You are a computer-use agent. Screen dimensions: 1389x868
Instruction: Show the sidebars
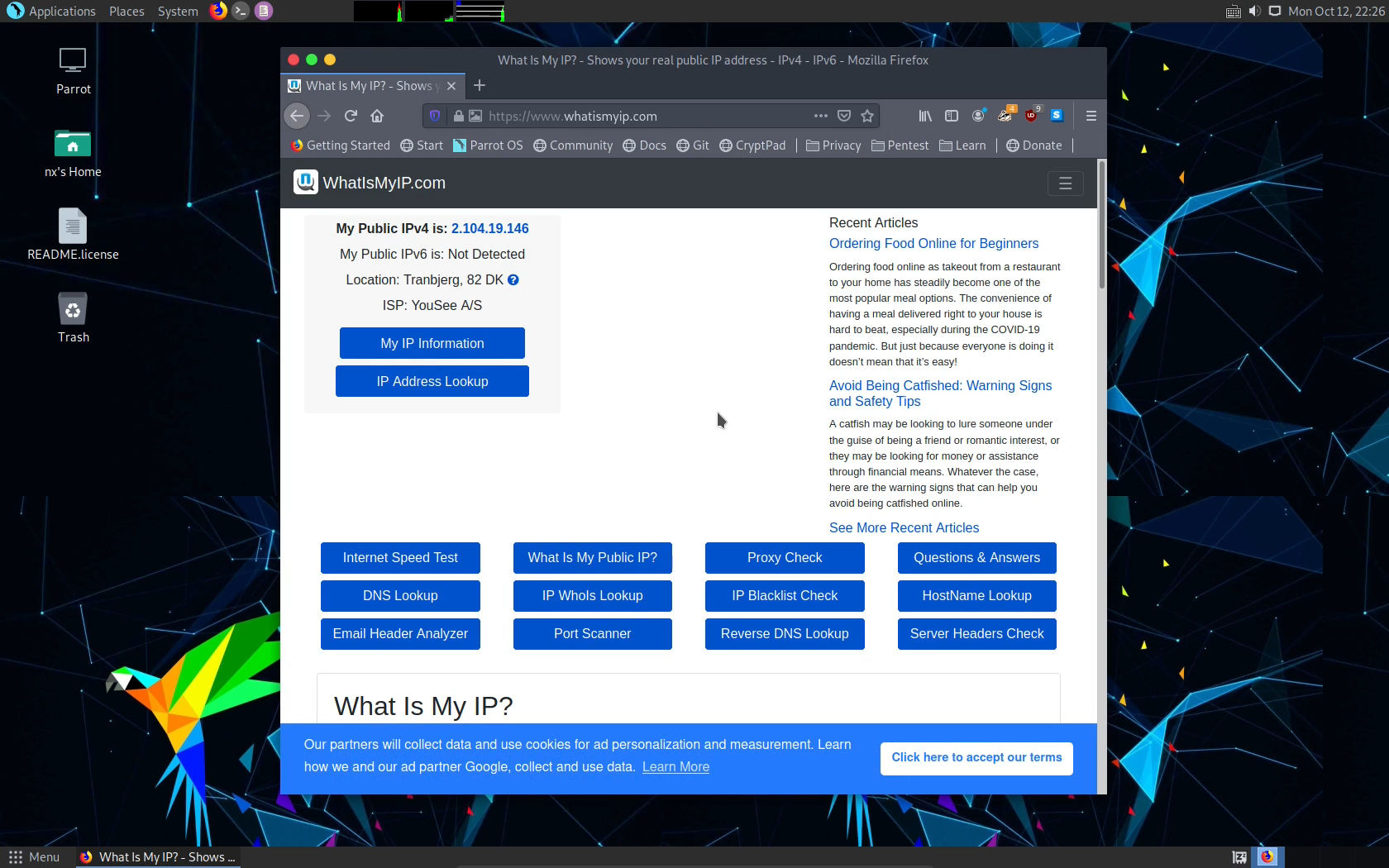point(952,116)
